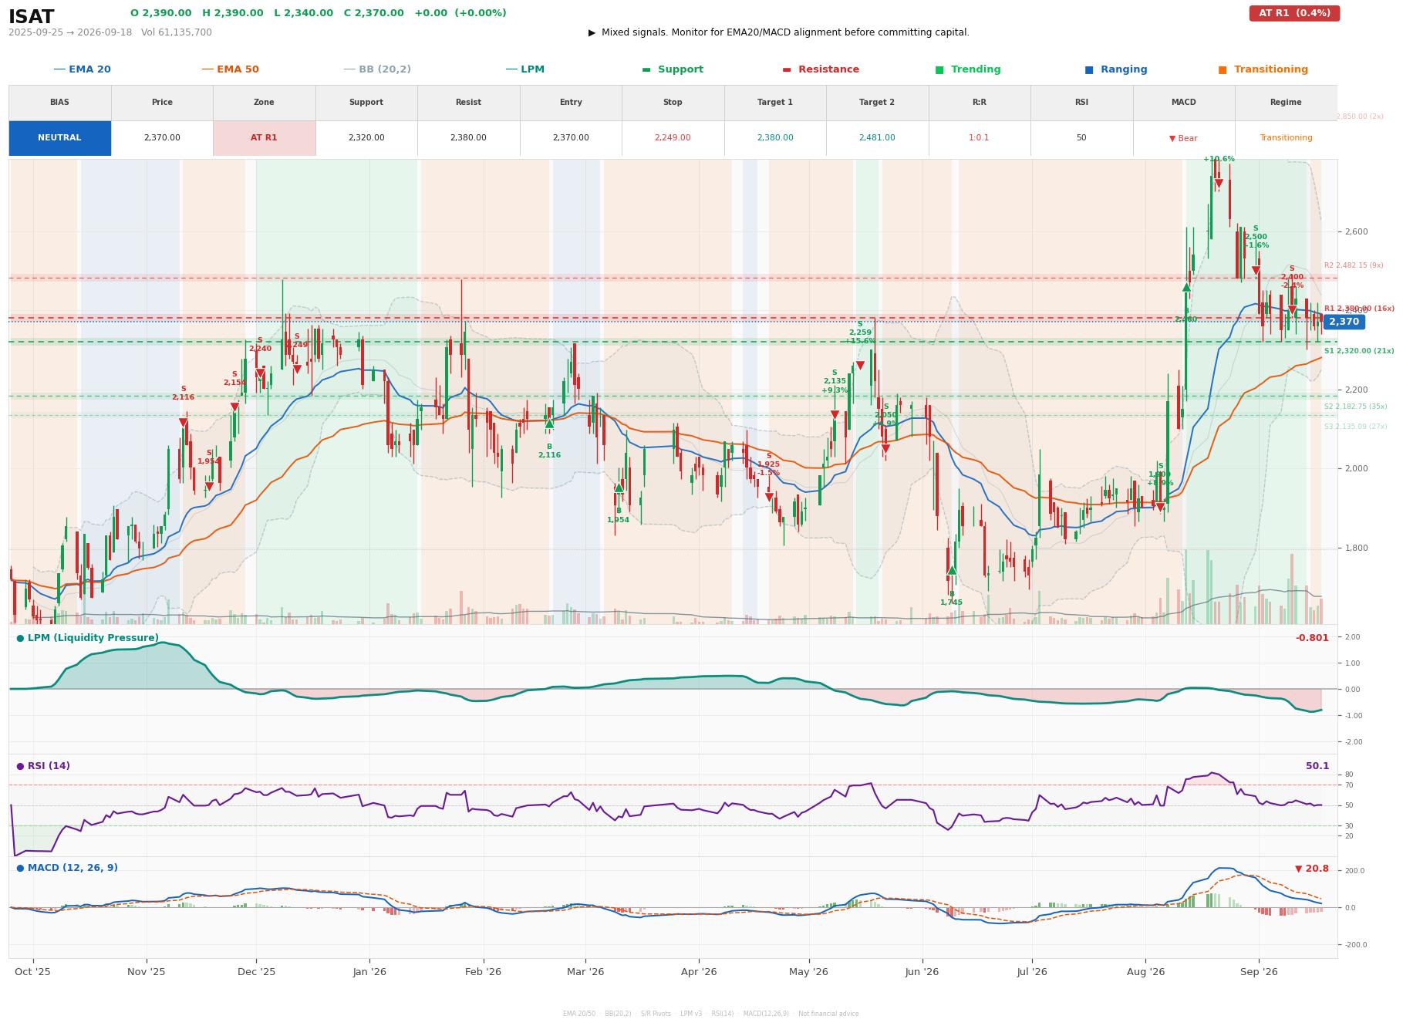Click the blue Ranging regime legend swatch

pyautogui.click(x=1089, y=70)
